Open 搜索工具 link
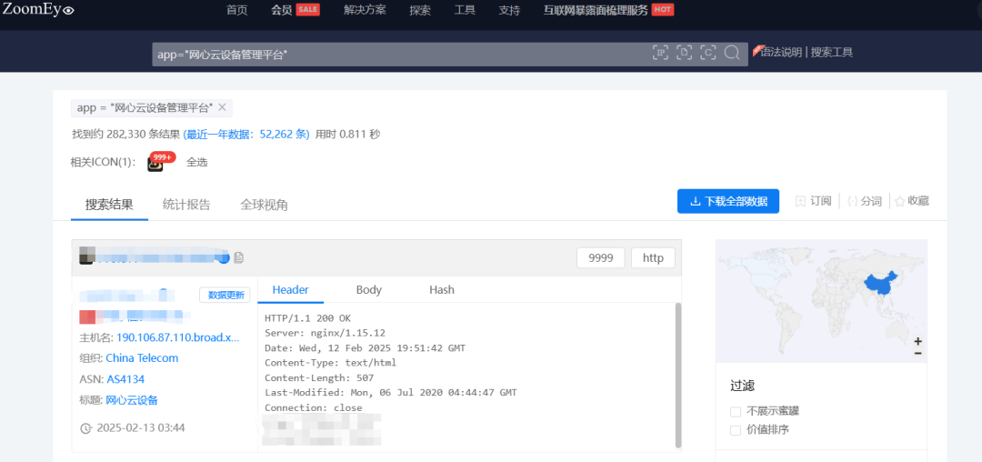The height and width of the screenshot is (462, 982). [x=832, y=53]
